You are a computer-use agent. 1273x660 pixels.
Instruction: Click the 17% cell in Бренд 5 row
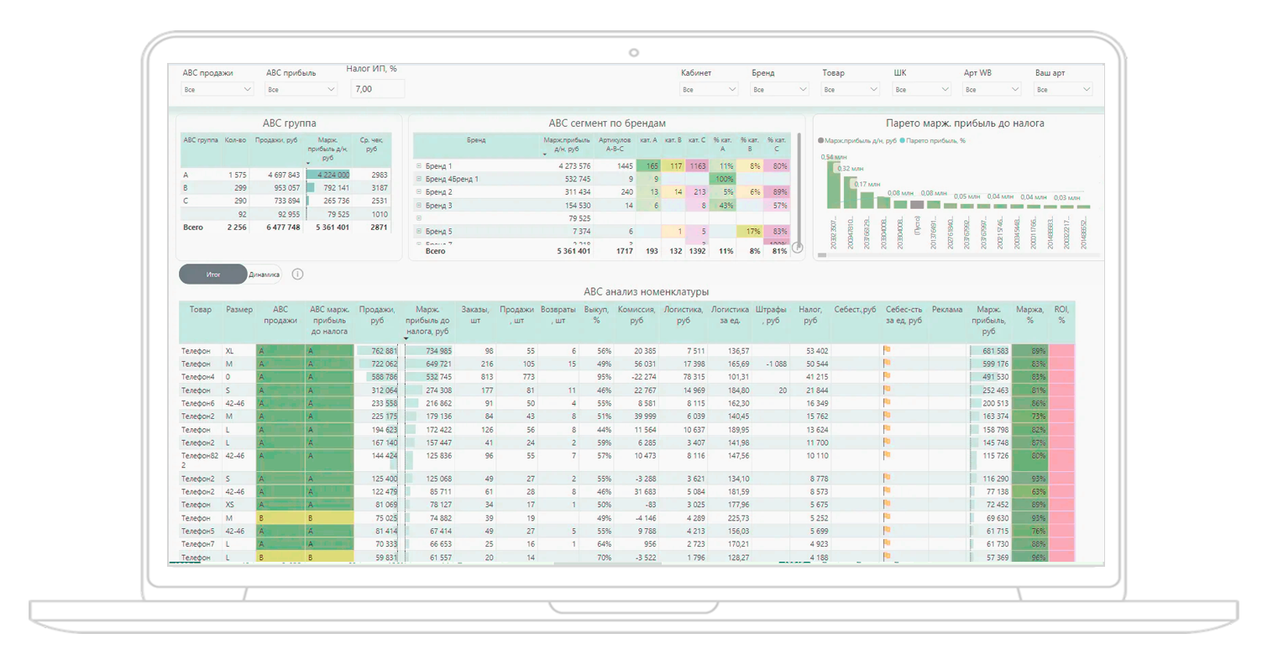point(751,231)
